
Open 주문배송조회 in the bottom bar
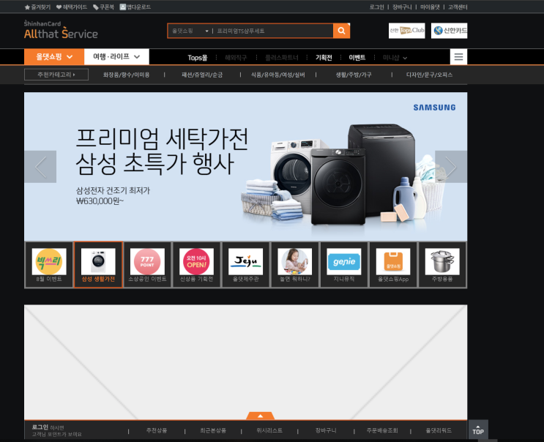pos(382,430)
